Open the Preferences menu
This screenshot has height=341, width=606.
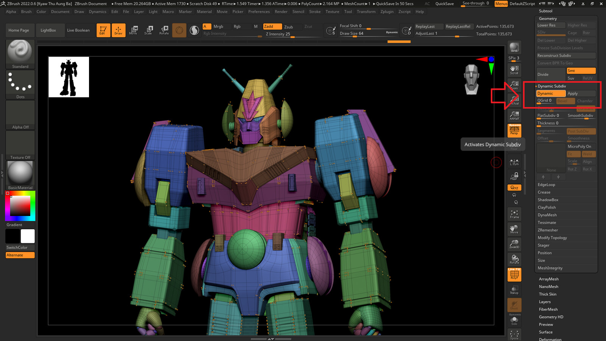coord(259,12)
